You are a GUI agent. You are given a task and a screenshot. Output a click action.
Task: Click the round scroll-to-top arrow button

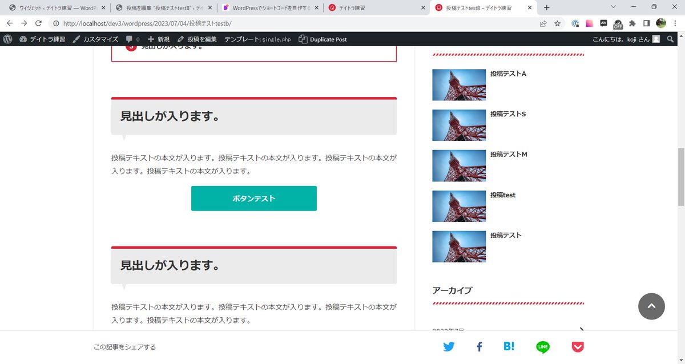click(x=651, y=306)
